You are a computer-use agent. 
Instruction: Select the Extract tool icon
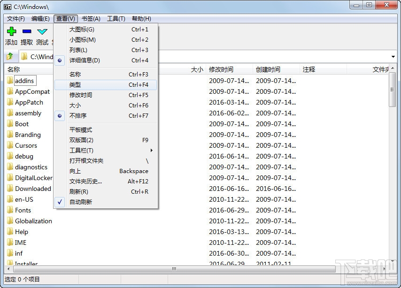click(x=27, y=32)
